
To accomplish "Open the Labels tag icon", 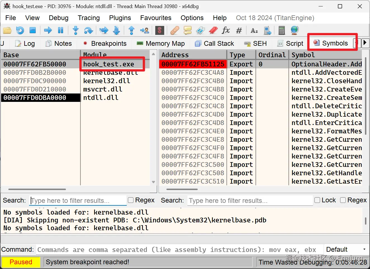I will point(200,30).
